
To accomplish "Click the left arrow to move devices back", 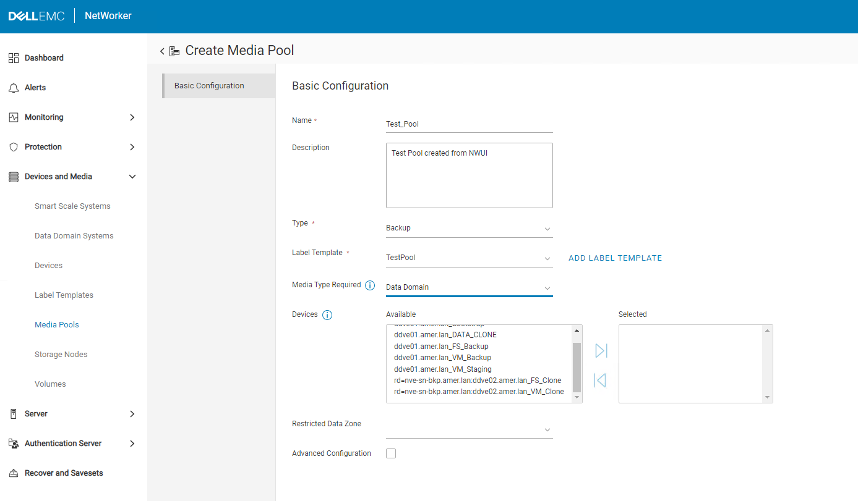I will 600,380.
